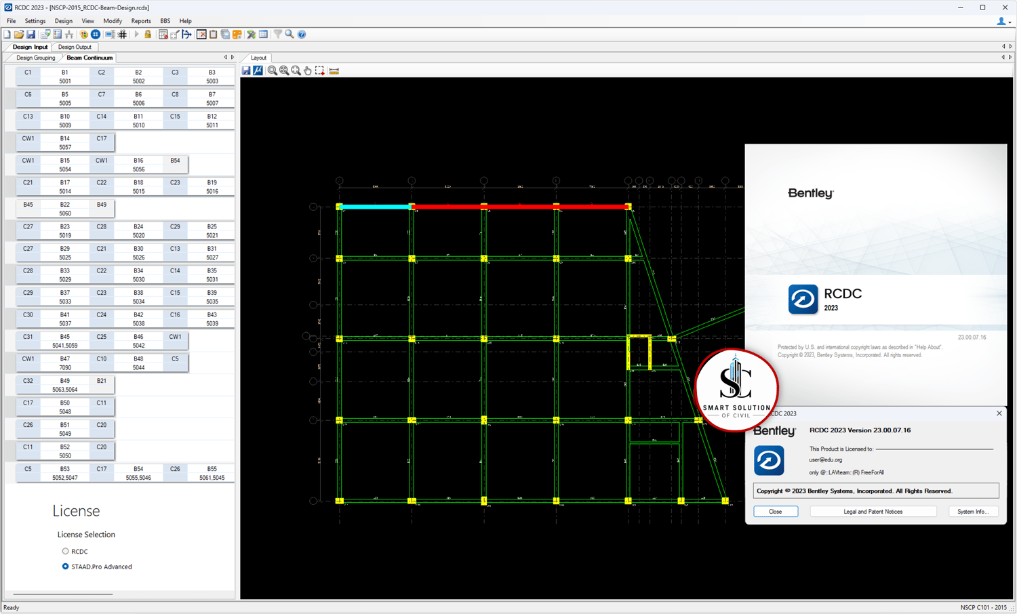Select the zoom window tool in Layout toolbar
This screenshot has height=614, width=1017.
[272, 70]
